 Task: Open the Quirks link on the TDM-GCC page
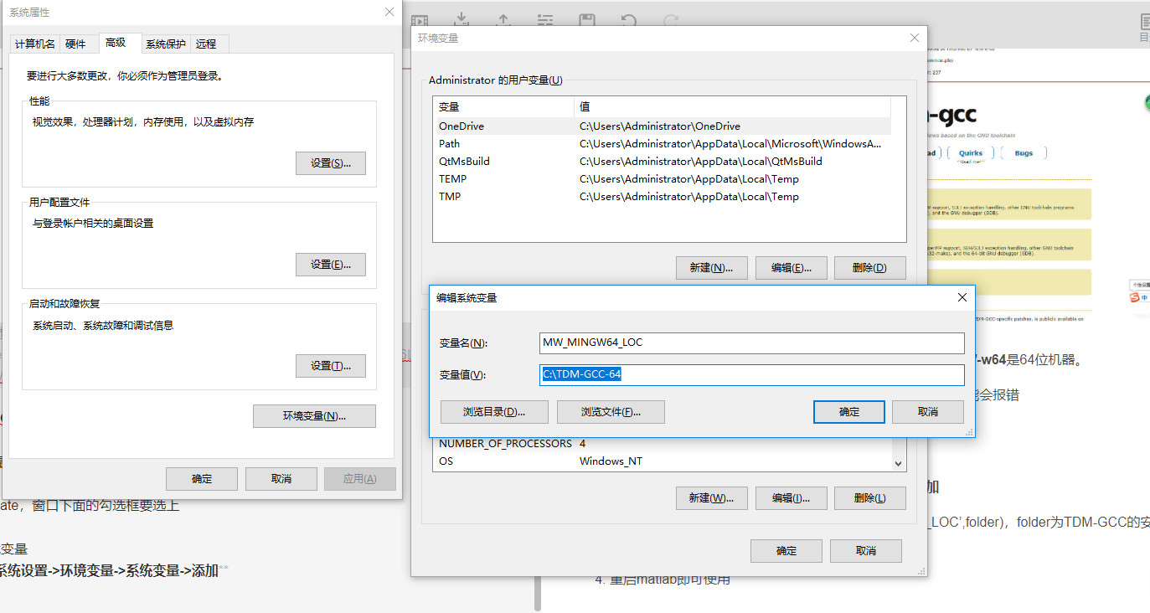(971, 153)
